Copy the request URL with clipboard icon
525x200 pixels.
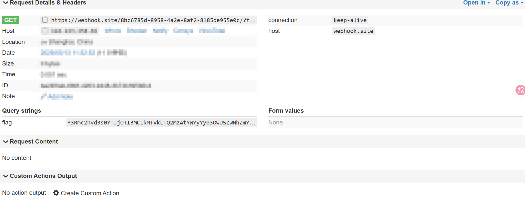(x=45, y=20)
